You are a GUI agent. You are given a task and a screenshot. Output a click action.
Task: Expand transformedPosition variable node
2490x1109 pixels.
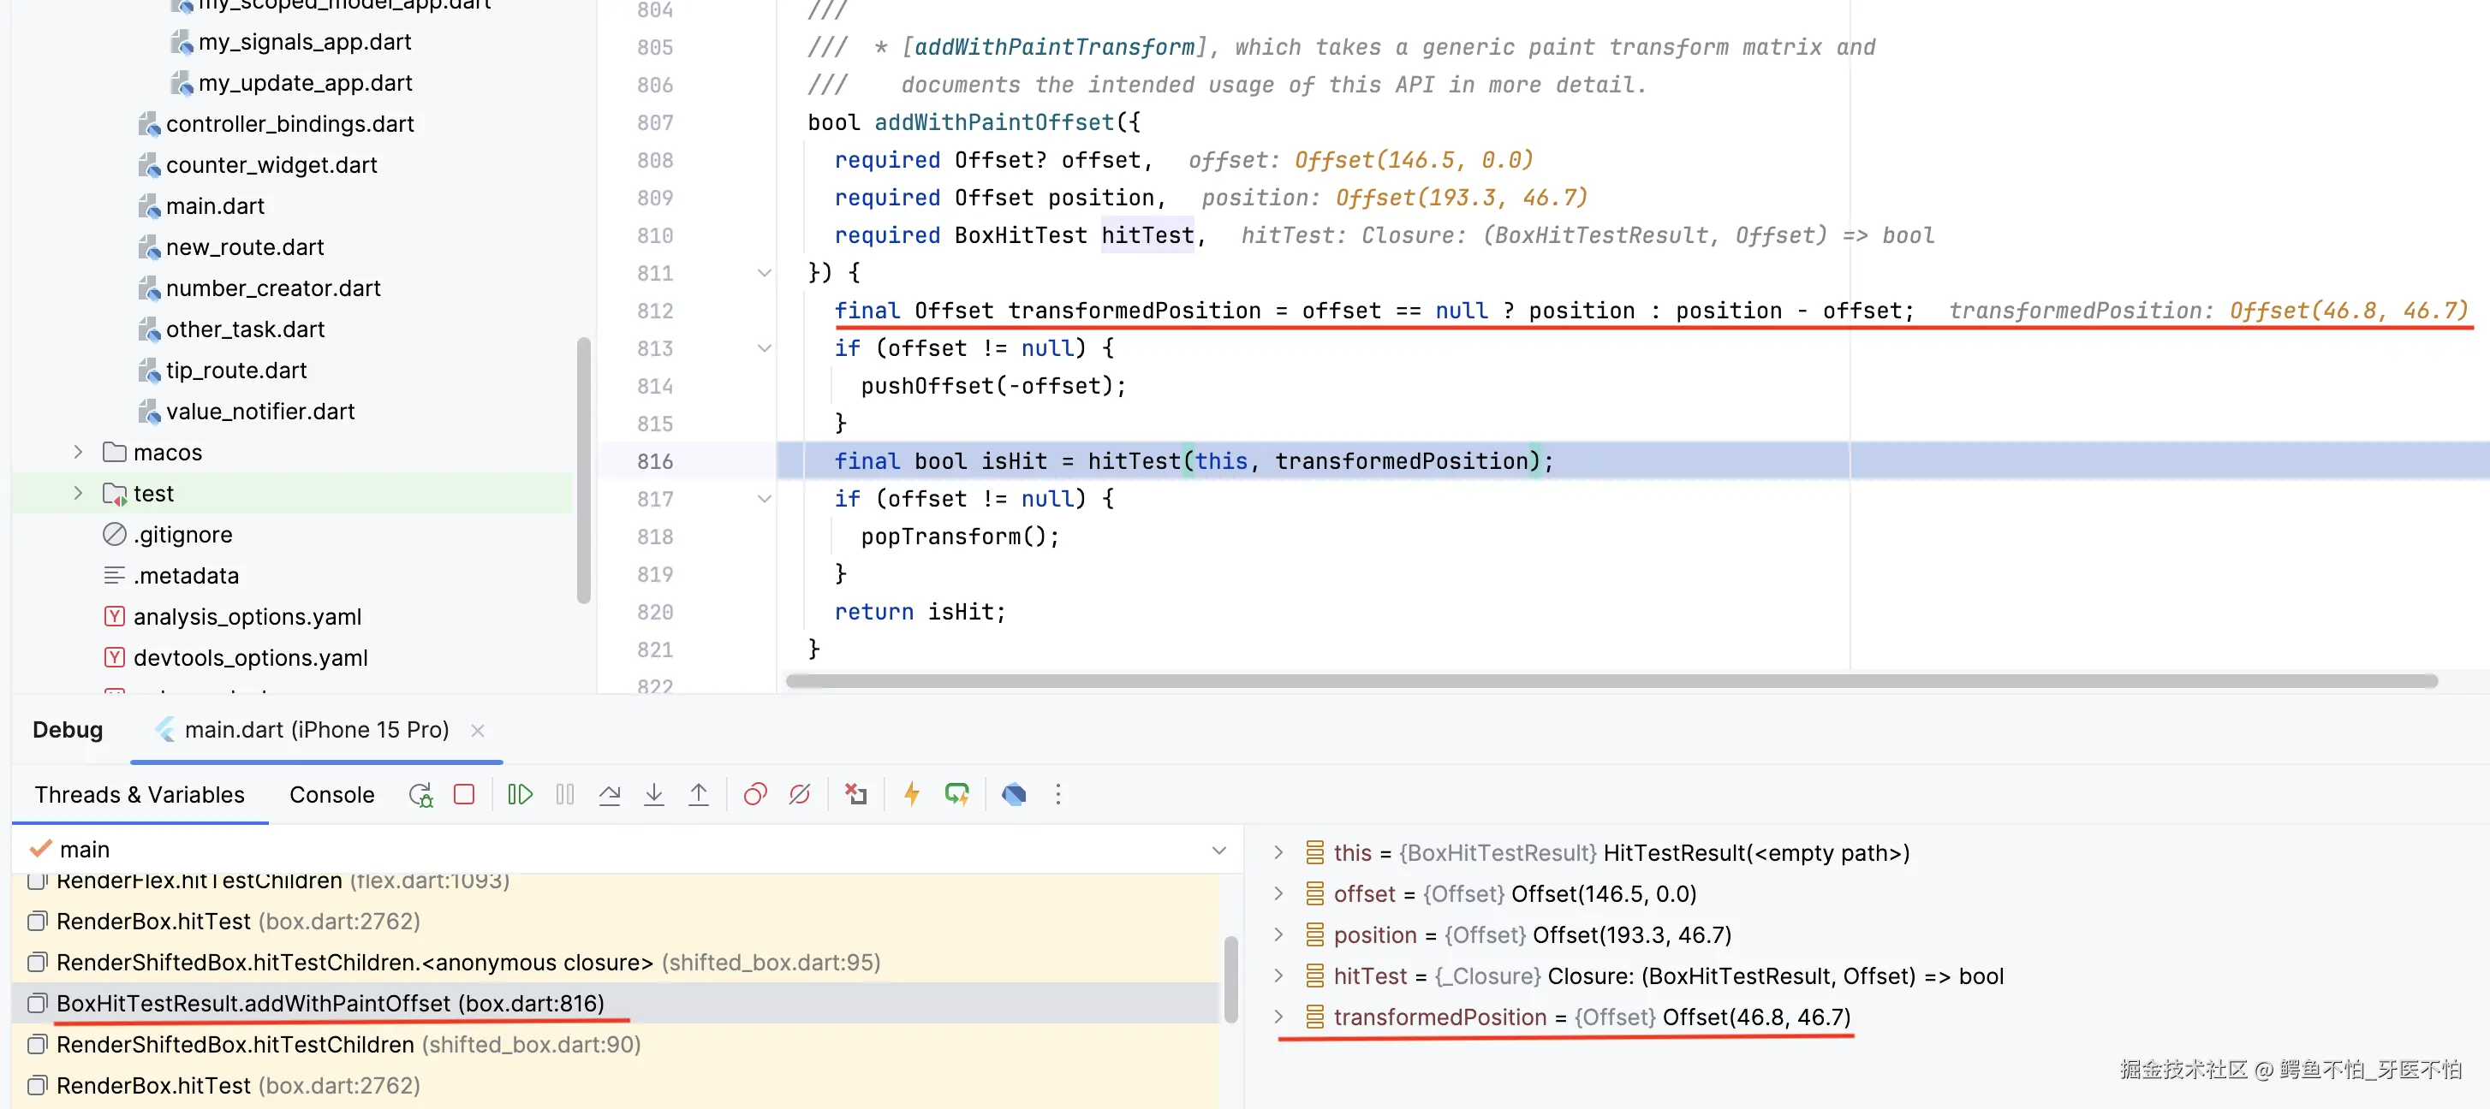tap(1278, 1017)
